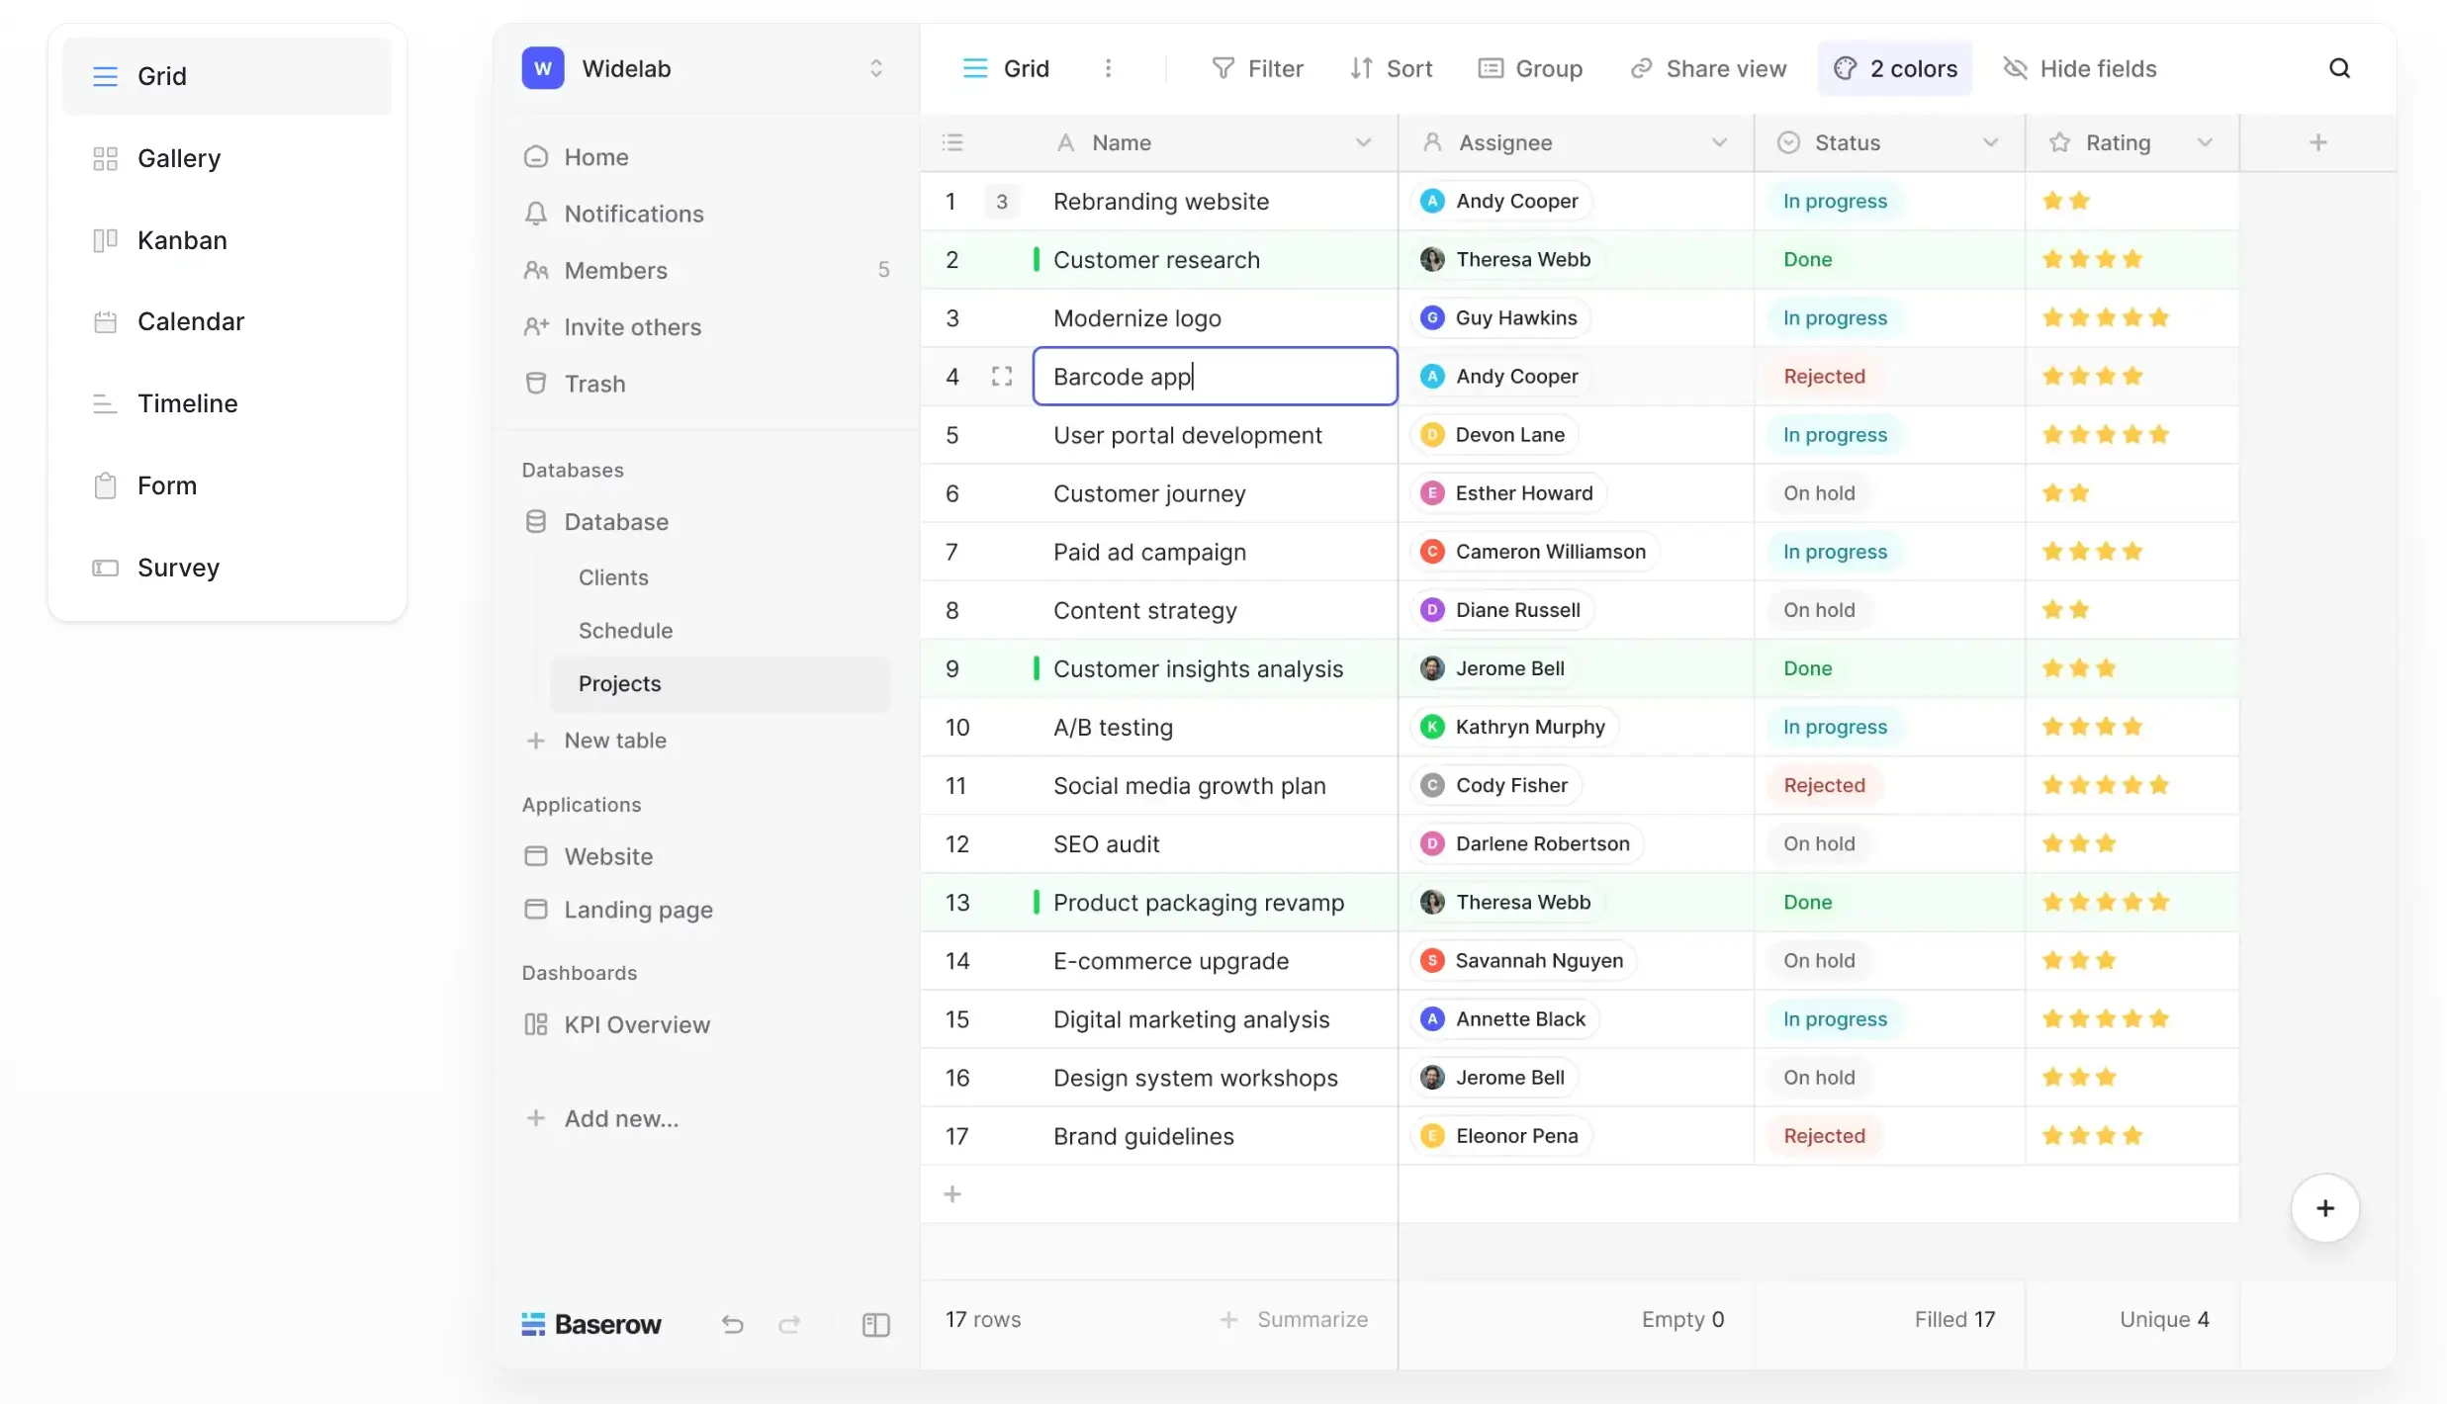Open the Status column dropdown
This screenshot has width=2447, height=1404.
click(1991, 141)
